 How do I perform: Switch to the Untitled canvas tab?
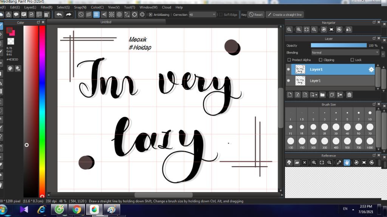pyautogui.click(x=106, y=22)
